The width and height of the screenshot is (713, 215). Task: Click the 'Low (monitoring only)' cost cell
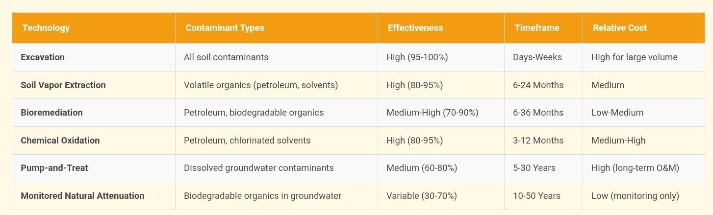click(635, 196)
